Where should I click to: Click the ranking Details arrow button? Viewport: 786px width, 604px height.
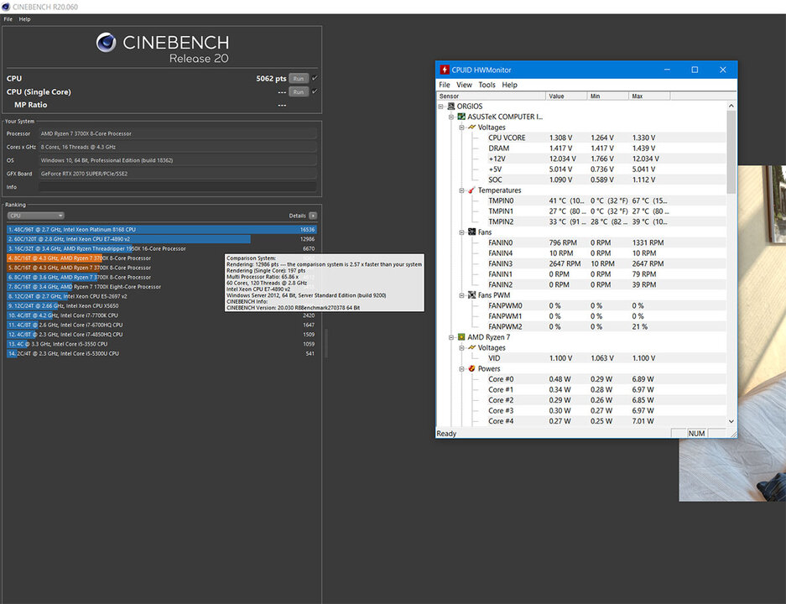click(x=313, y=216)
